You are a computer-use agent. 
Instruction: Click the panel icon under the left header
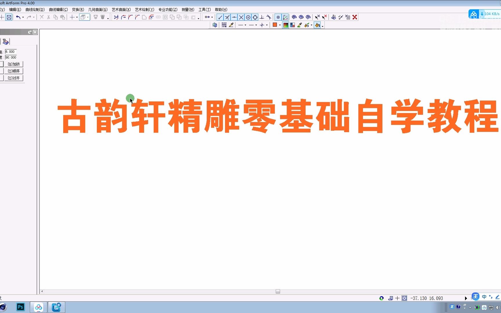tap(6, 41)
